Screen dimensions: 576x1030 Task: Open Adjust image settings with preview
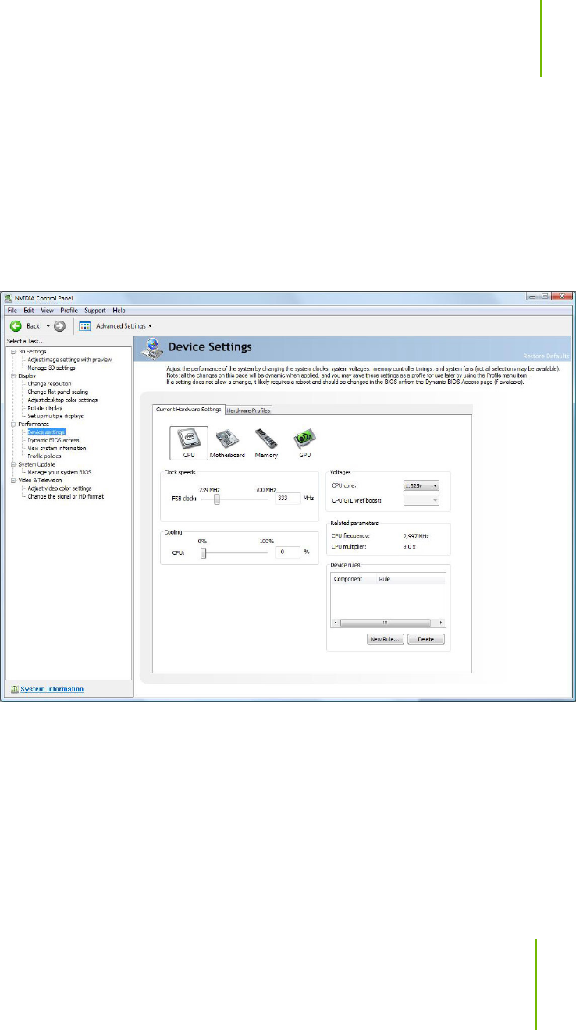click(69, 360)
